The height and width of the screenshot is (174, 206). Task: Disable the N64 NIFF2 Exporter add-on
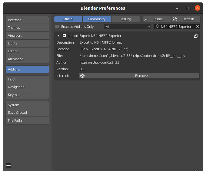click(64, 36)
